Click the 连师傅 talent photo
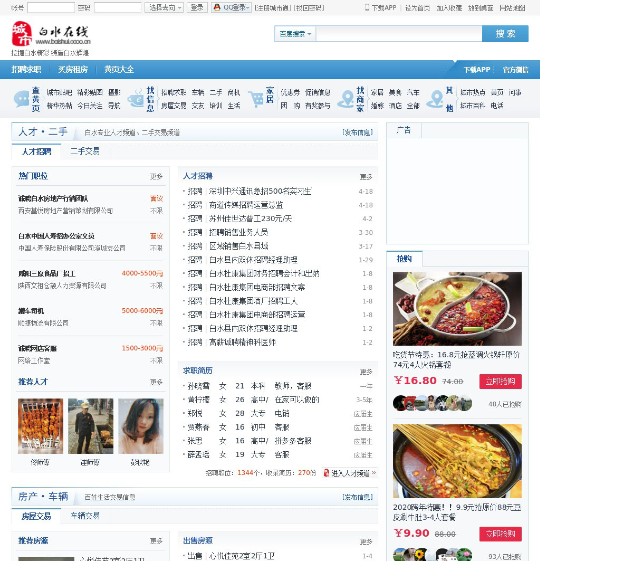Screen dimensions: 633x561 pyautogui.click(x=91, y=426)
